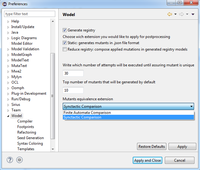Viewport: 200px width, 170px height.
Task: Click the tree scrollbar up arrow
Action: [x=53, y=21]
